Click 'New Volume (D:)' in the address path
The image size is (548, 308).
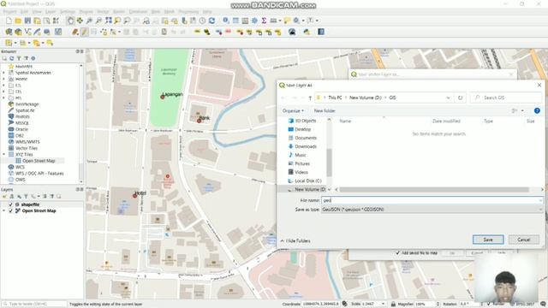[x=366, y=98]
